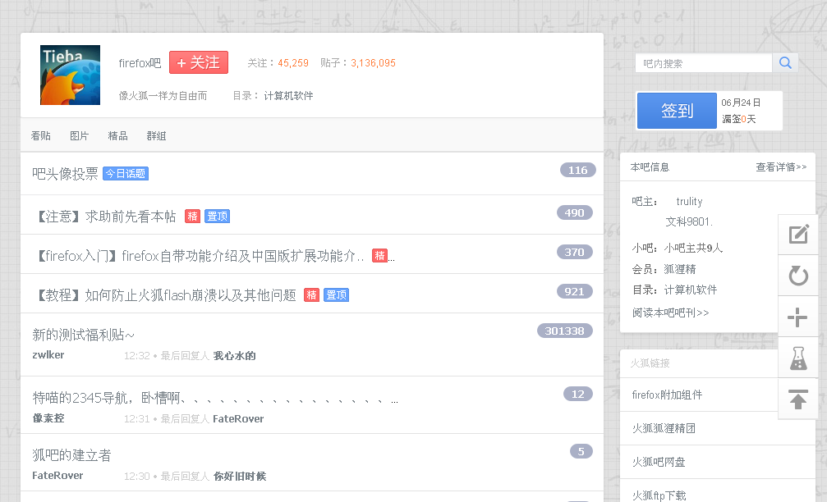This screenshot has height=502, width=827.
Task: Open the 吧头像投票 thread
Action: coord(65,173)
